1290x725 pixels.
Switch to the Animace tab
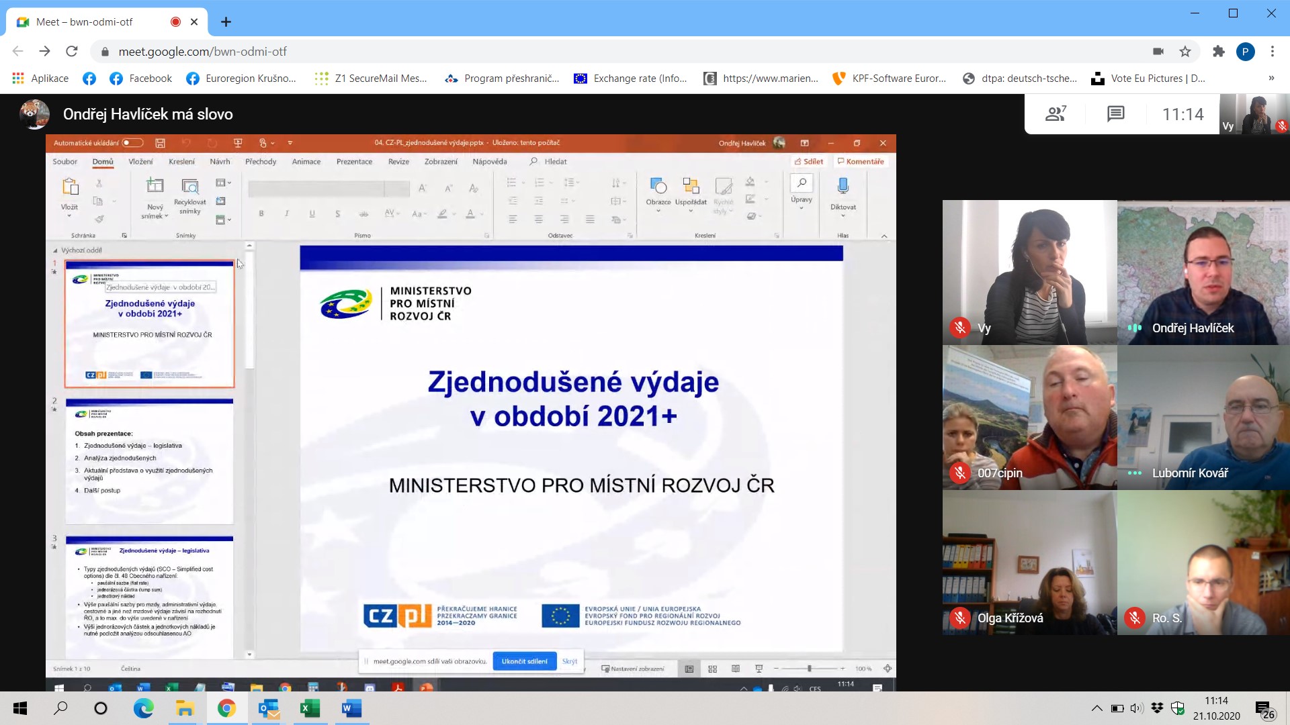(x=306, y=162)
